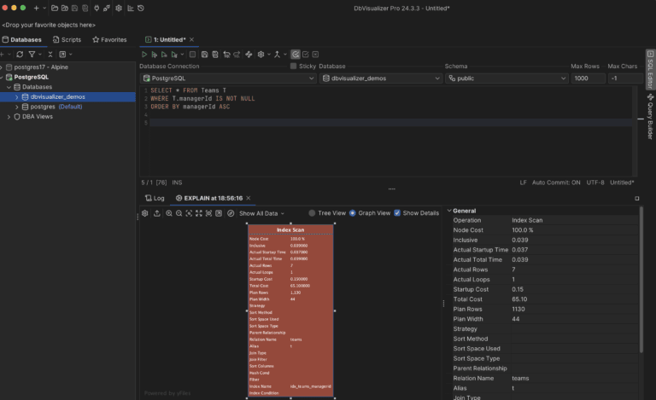Click the LF line ending status entry
This screenshot has width=656, height=400.
coord(523,183)
